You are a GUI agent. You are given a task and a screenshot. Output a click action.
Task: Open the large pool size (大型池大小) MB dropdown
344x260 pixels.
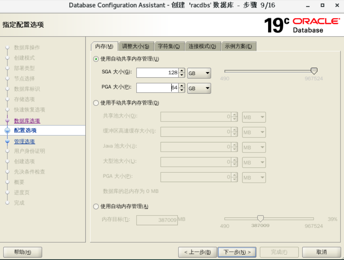click(254, 163)
